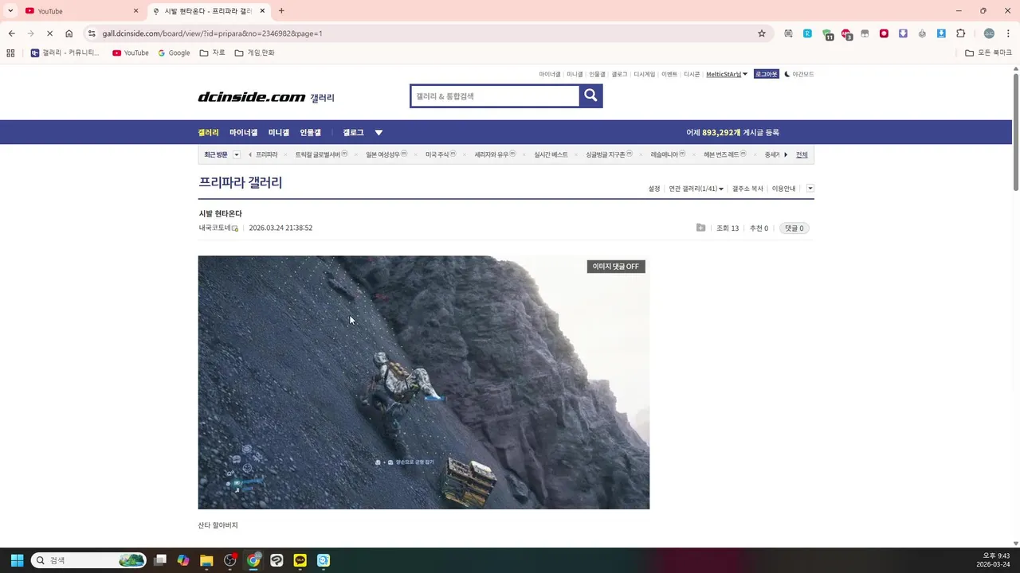Screen dimensions: 1020x573
Task: Open the tab search dropdown in Chrome
Action: point(10,10)
